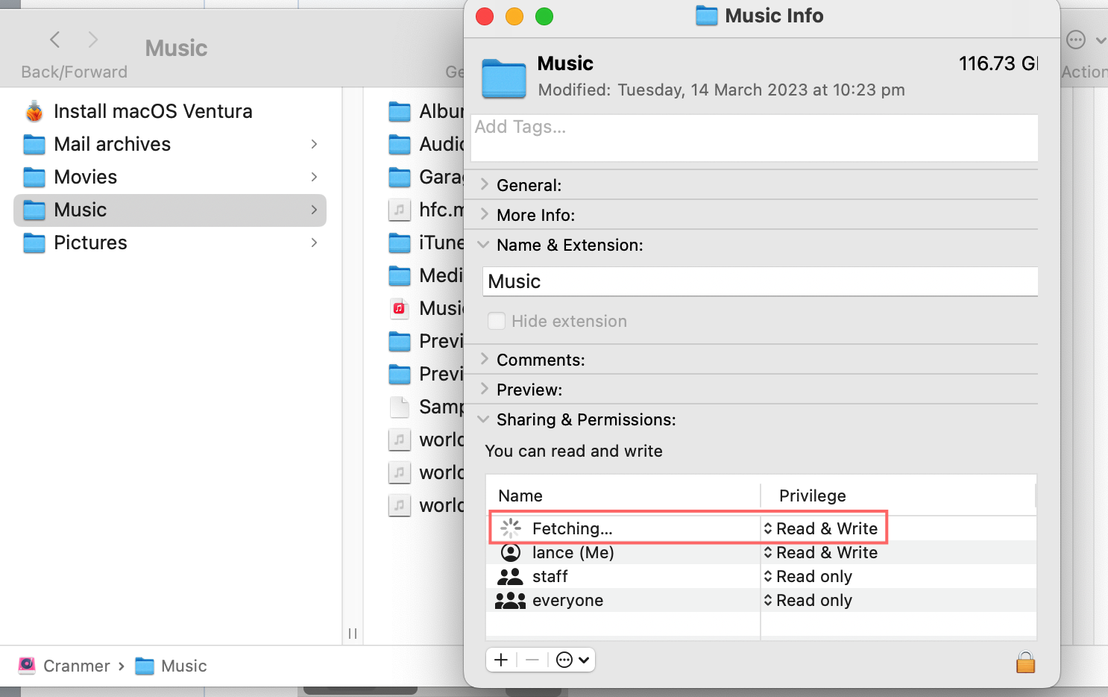Click the Finder Back arrow
The height and width of the screenshot is (697, 1108).
pyautogui.click(x=55, y=40)
